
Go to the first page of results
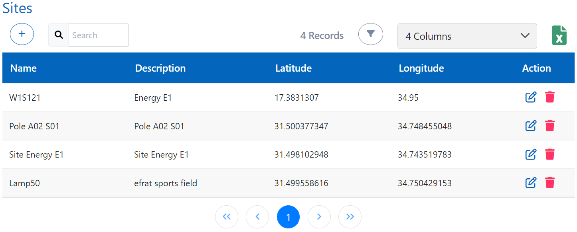click(x=227, y=217)
